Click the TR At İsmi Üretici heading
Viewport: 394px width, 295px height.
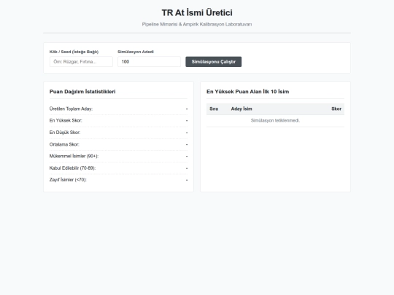(x=197, y=12)
